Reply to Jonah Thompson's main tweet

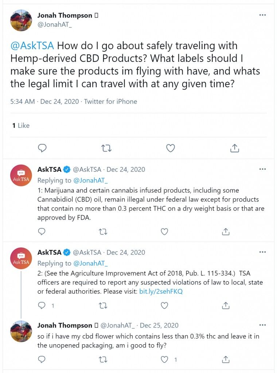[x=42, y=148]
